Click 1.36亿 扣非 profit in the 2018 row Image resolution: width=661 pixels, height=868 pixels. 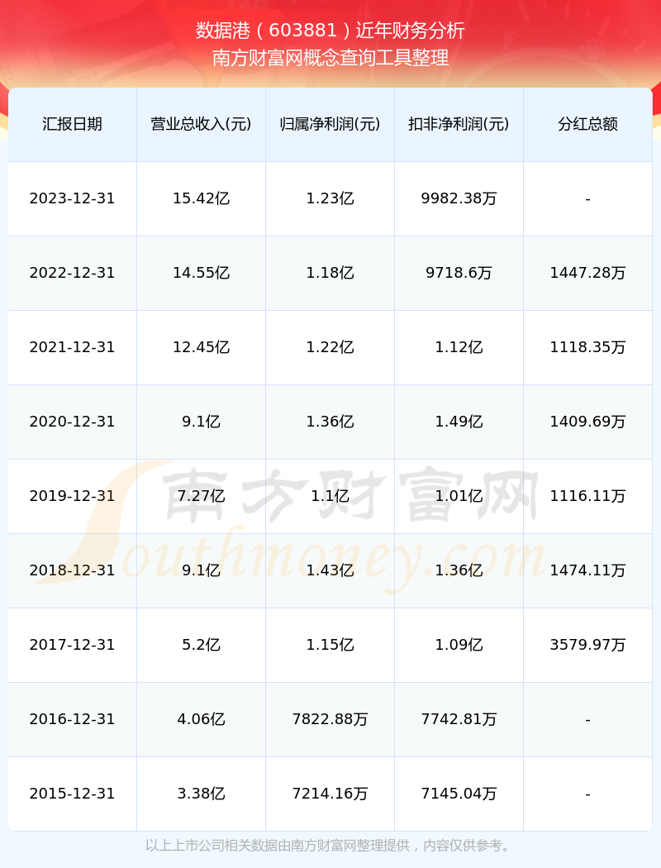coord(459,570)
